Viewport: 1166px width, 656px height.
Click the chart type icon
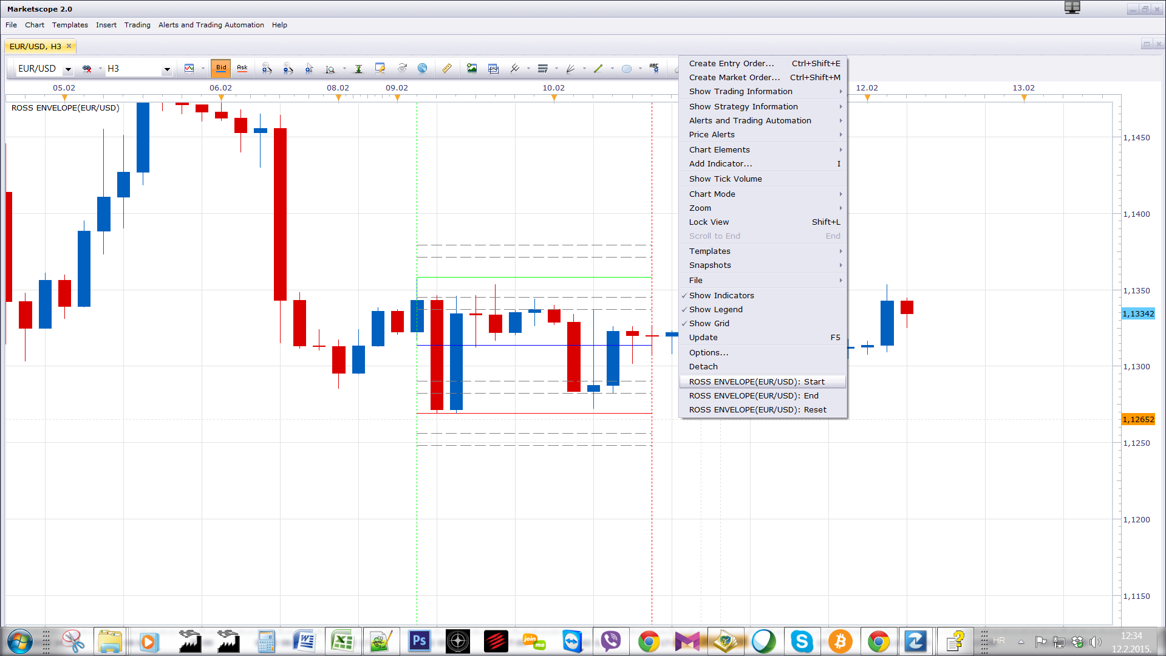coord(189,69)
